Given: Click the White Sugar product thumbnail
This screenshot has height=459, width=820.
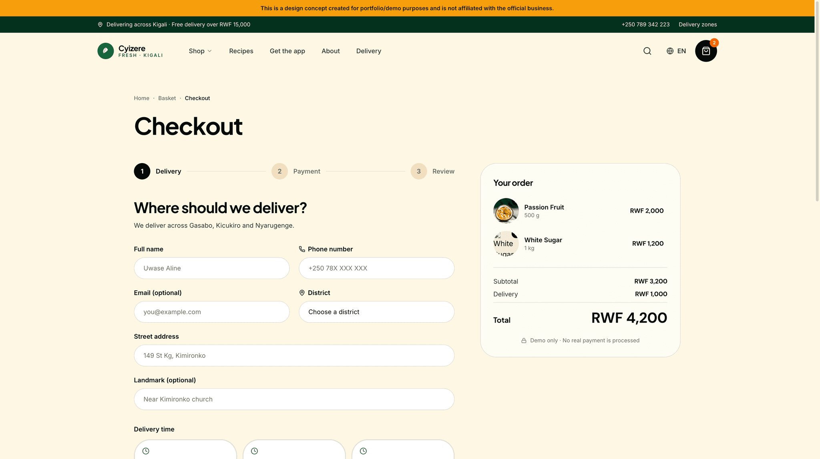Looking at the screenshot, I should pyautogui.click(x=506, y=243).
